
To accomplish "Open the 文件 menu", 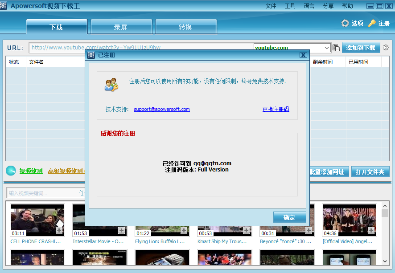I will [x=271, y=6].
